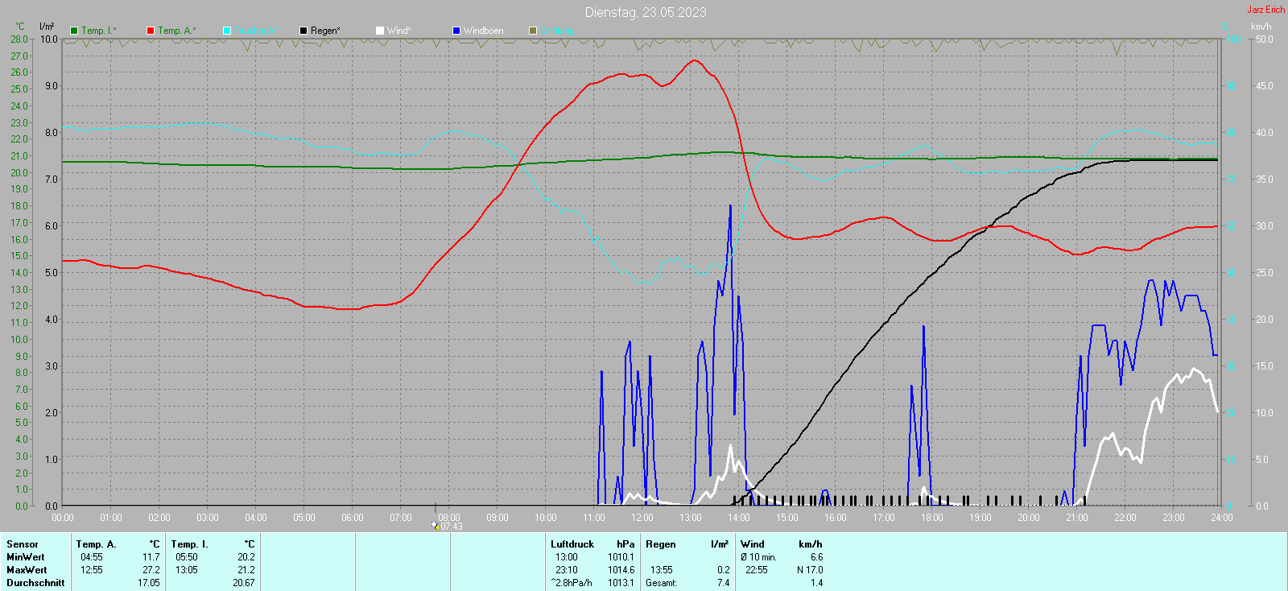The image size is (1288, 591).
Task: Click the "Temp. A." column header in the table
Action: tap(96, 544)
